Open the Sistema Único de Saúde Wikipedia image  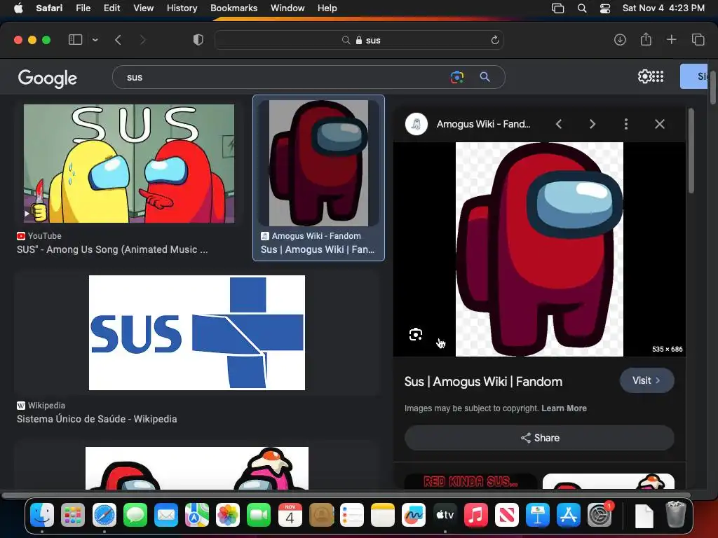(197, 333)
